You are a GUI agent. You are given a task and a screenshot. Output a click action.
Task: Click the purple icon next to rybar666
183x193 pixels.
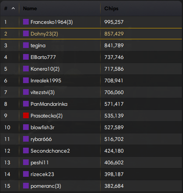[x=26, y=139]
